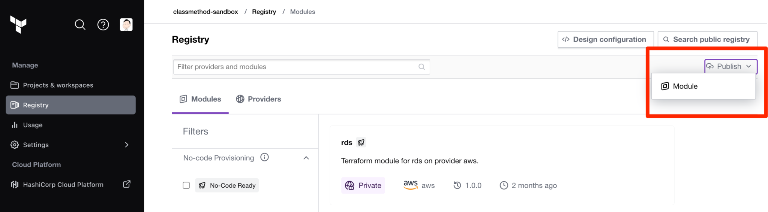Click the rocket icon beside rds
768x212 pixels.
tap(361, 142)
